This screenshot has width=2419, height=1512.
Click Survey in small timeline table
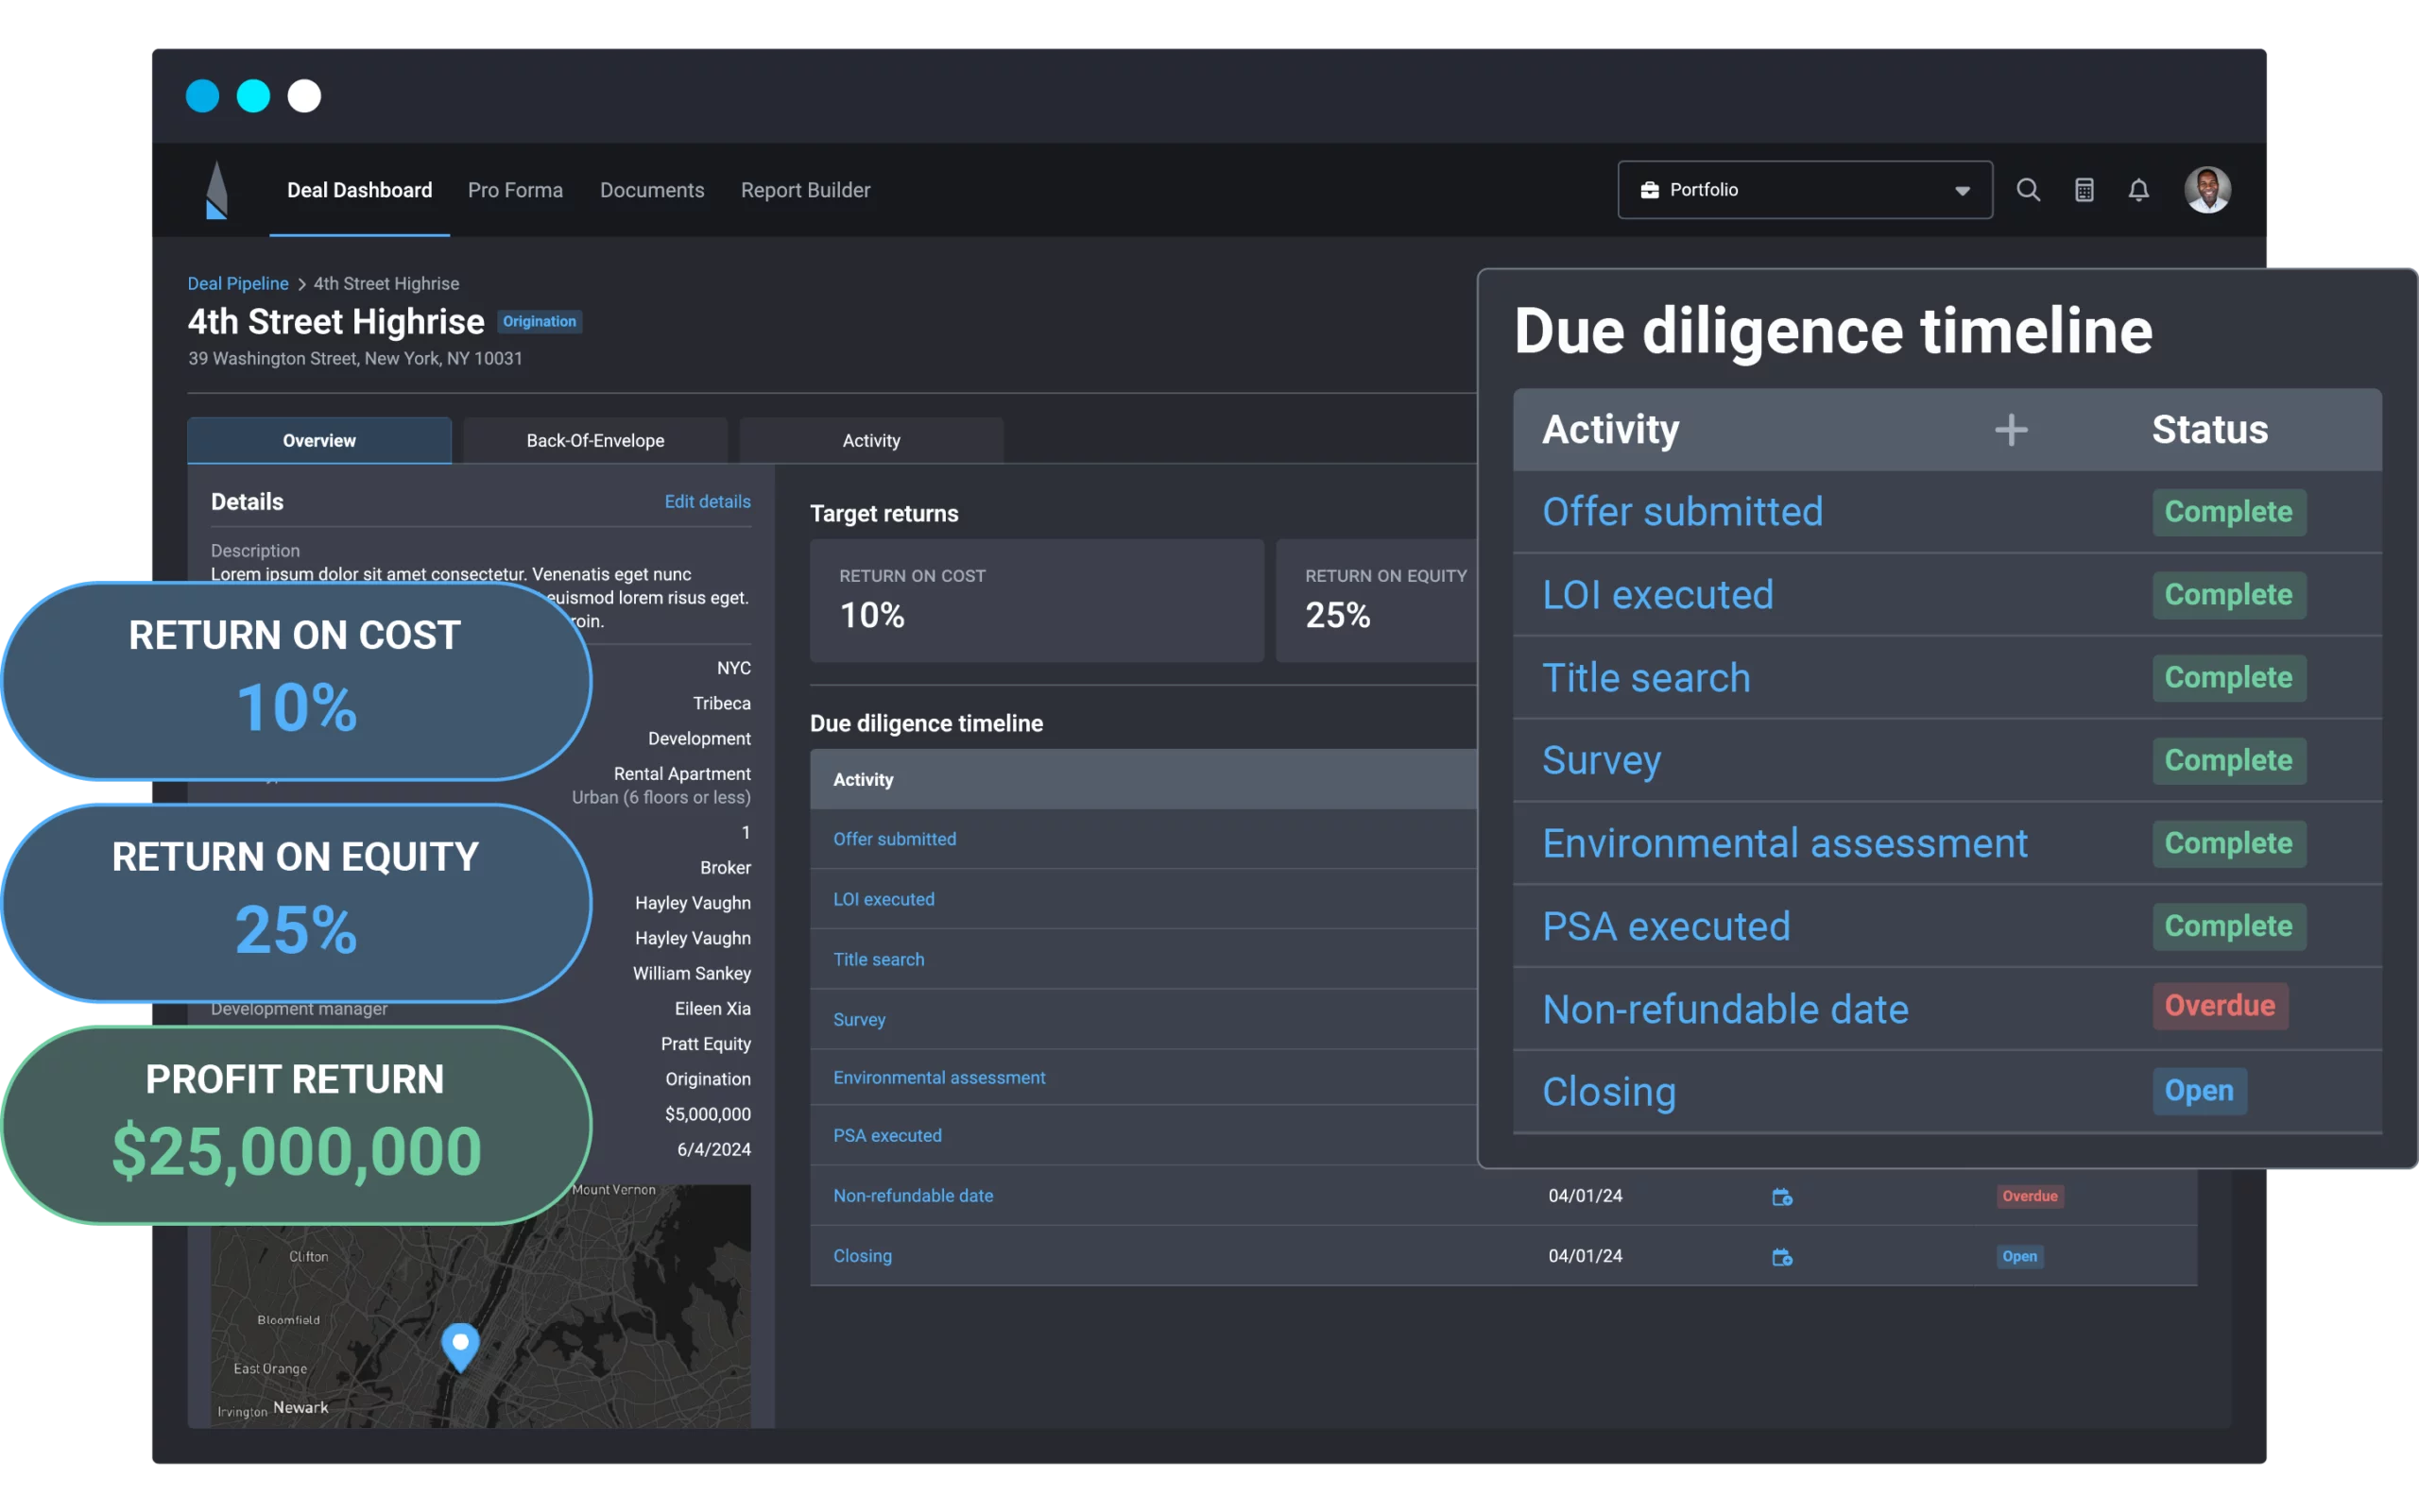(x=859, y=1020)
